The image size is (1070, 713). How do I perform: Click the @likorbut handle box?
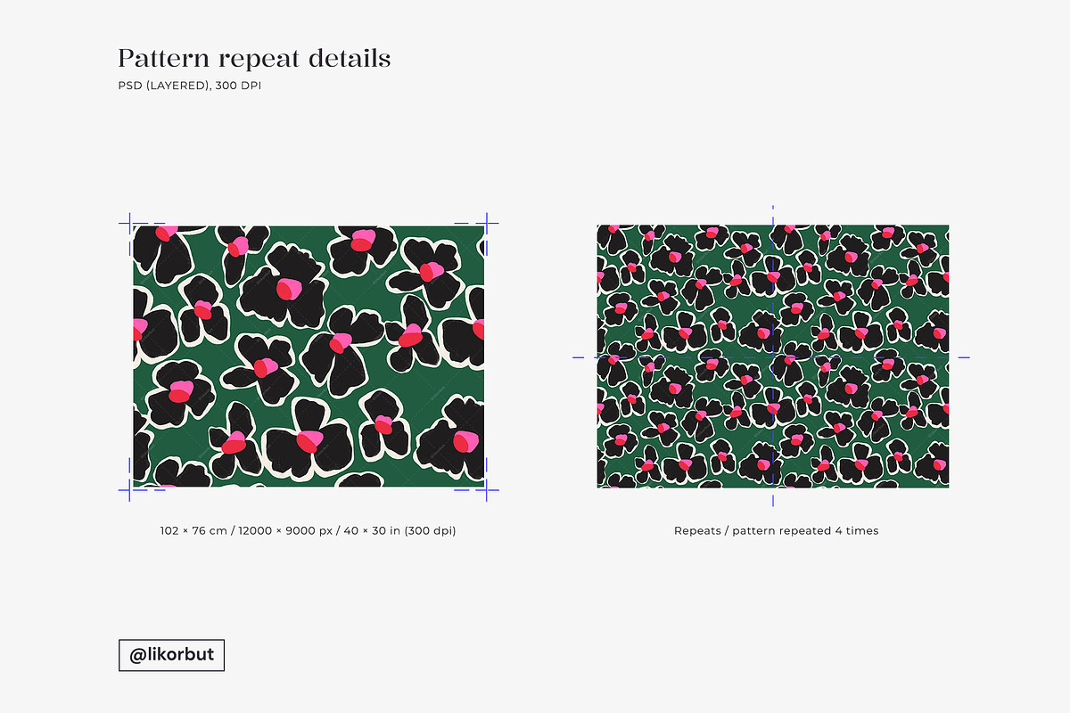pos(172,655)
